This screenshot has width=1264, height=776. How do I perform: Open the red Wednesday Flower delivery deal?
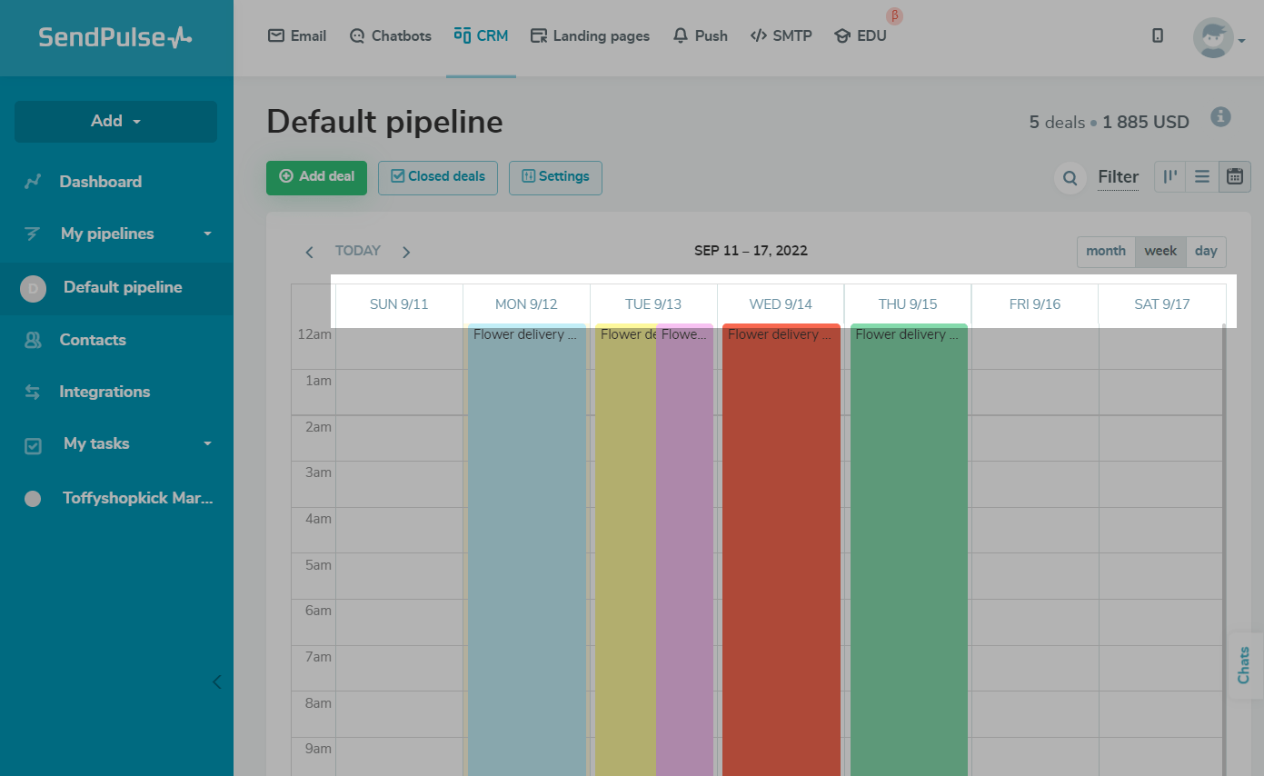pyautogui.click(x=781, y=454)
